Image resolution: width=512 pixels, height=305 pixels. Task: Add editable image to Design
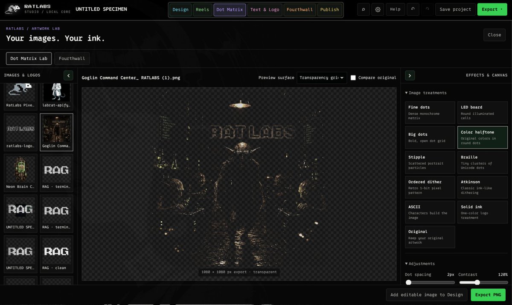[427, 295]
